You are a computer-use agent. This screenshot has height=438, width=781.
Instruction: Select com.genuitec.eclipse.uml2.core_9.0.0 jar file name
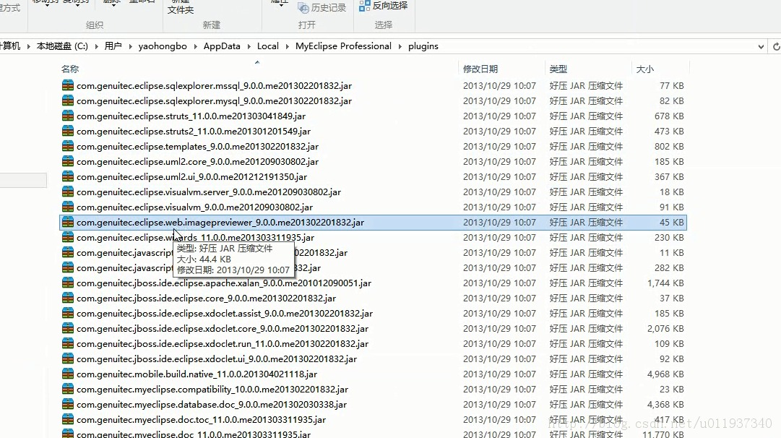click(197, 161)
